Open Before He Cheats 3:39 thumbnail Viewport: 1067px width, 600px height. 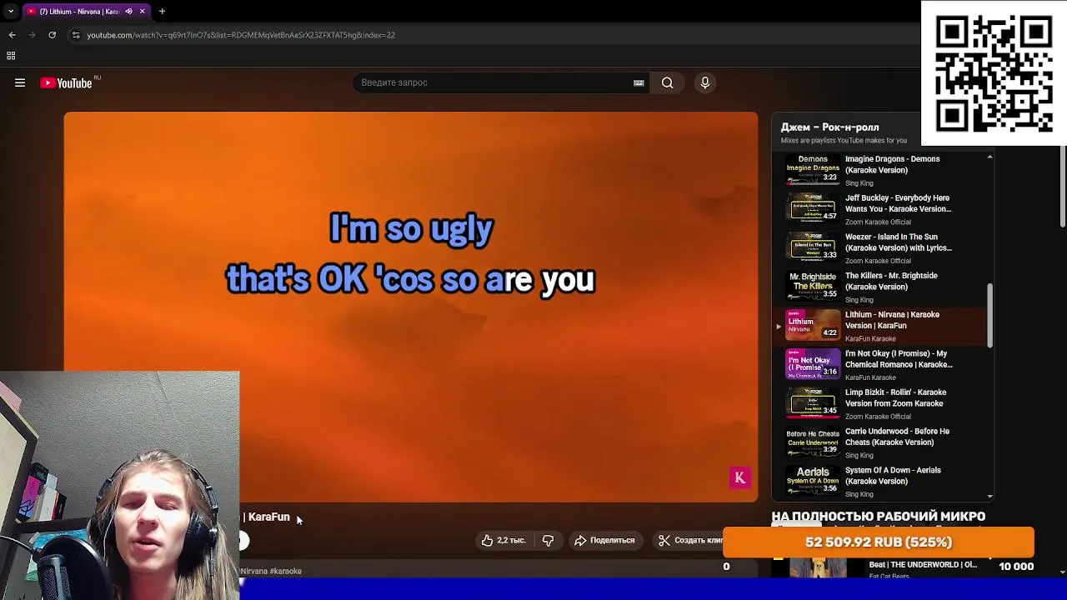(813, 441)
